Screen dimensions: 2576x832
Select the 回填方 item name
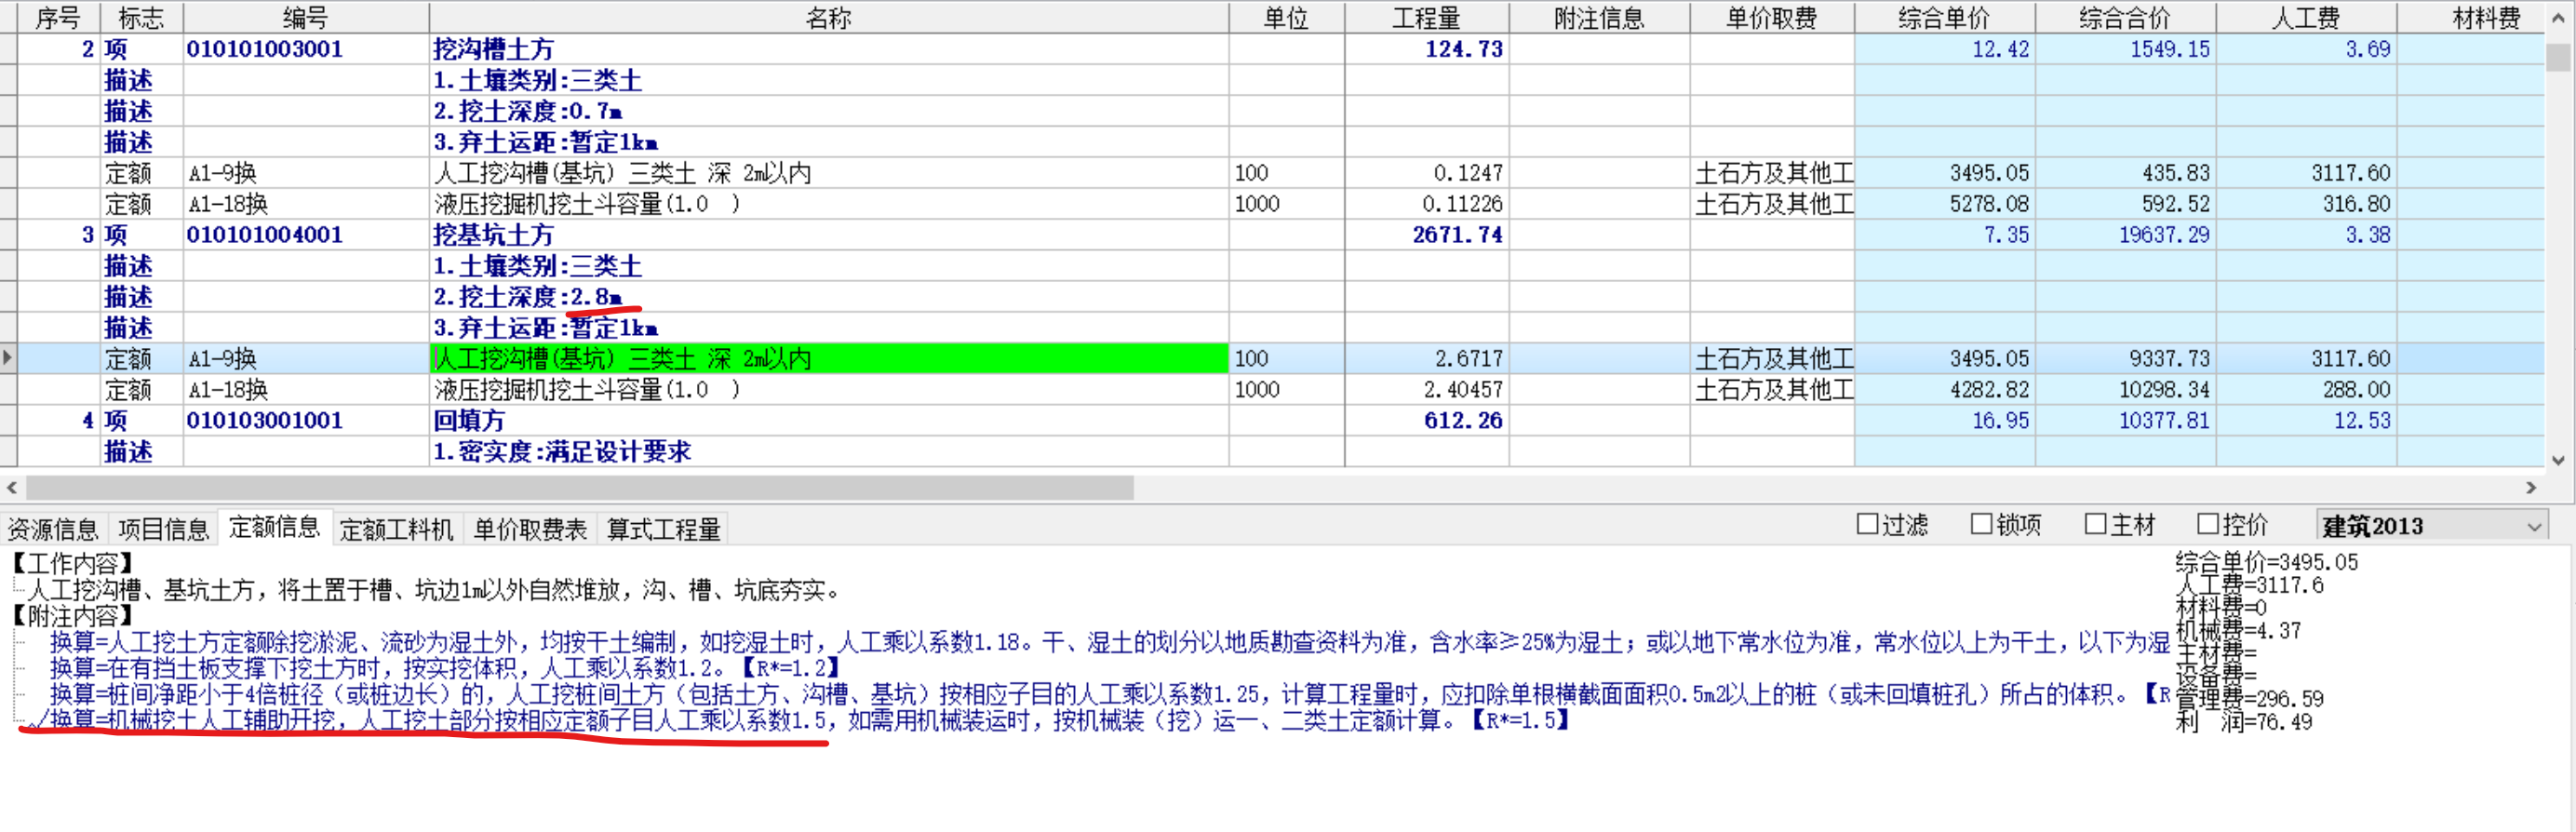click(x=468, y=421)
